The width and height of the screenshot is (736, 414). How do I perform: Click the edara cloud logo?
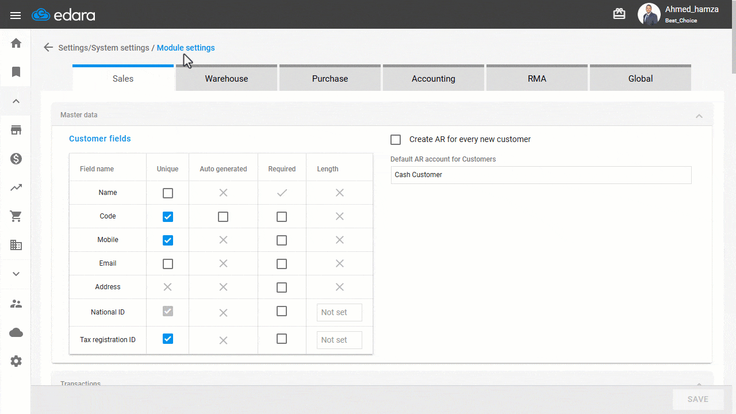pyautogui.click(x=63, y=15)
